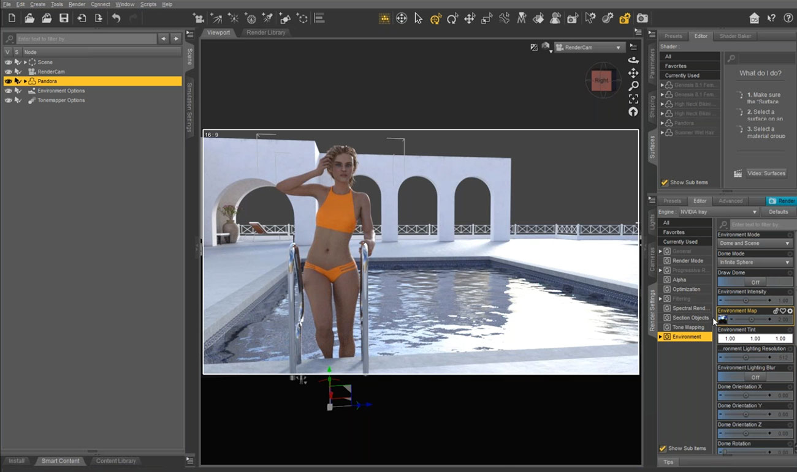Expand the Scene node in tree

25,62
